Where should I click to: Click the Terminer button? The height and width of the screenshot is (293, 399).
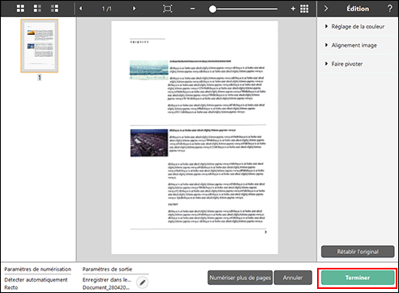358,278
